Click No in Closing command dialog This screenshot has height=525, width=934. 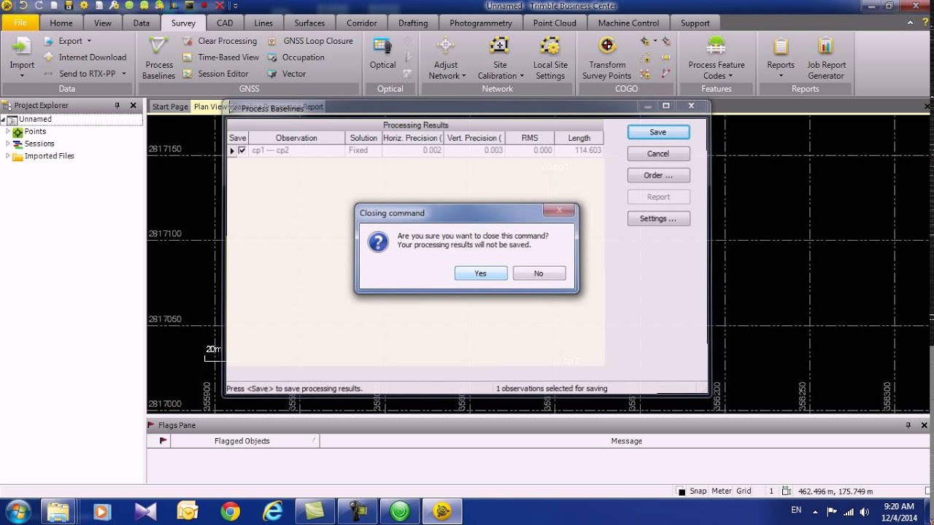click(539, 273)
